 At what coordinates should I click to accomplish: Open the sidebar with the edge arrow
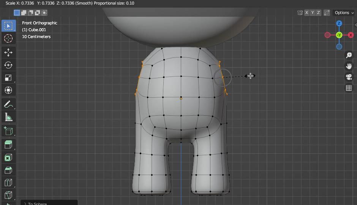[x=355, y=25]
